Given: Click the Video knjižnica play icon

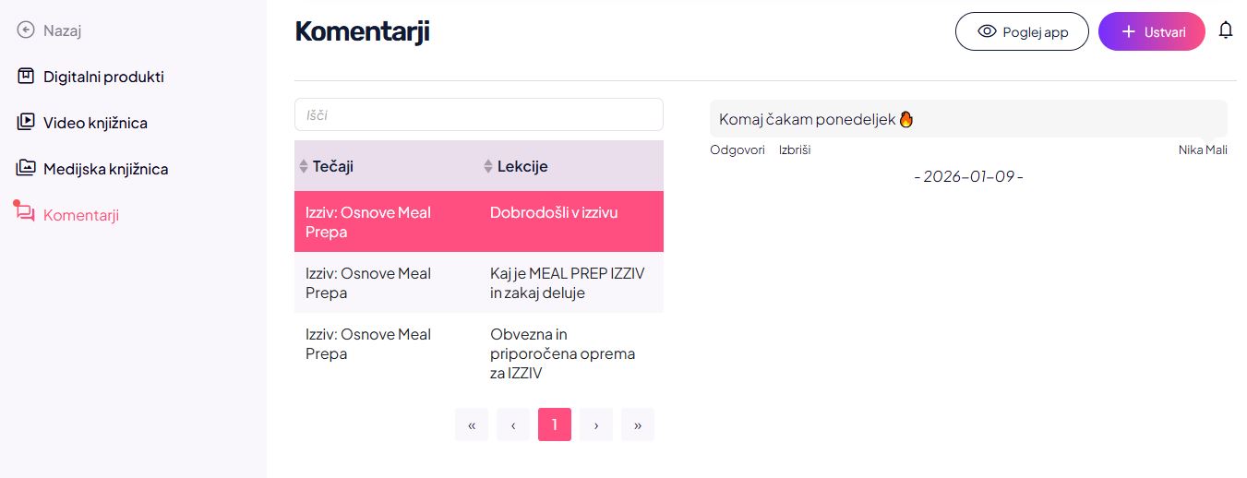Looking at the screenshot, I should coord(26,122).
